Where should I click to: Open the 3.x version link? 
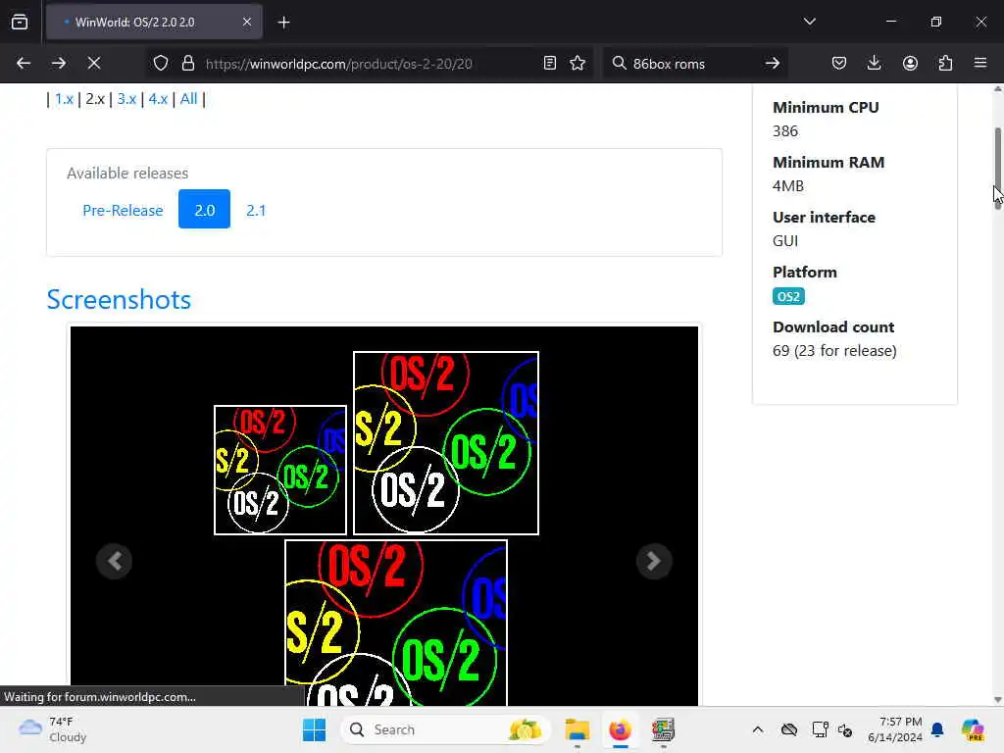point(126,99)
